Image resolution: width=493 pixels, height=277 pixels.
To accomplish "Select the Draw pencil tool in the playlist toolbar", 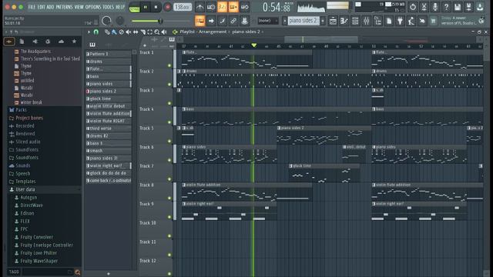I will point(107,32).
